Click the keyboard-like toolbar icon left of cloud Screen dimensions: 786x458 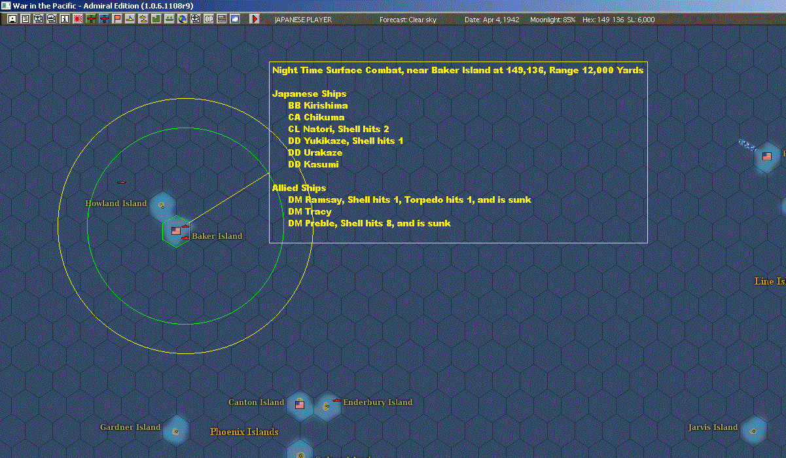[222, 19]
